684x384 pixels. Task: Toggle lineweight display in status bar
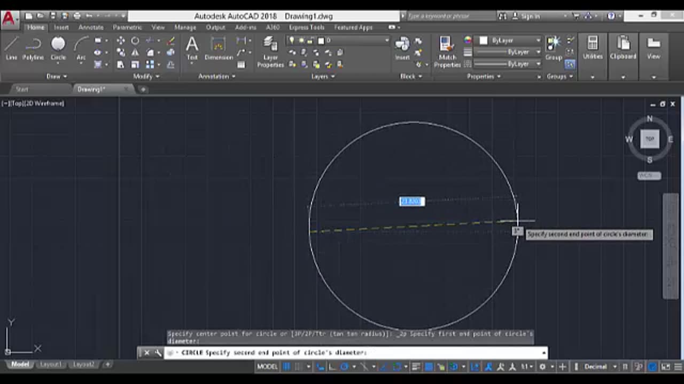point(416,366)
